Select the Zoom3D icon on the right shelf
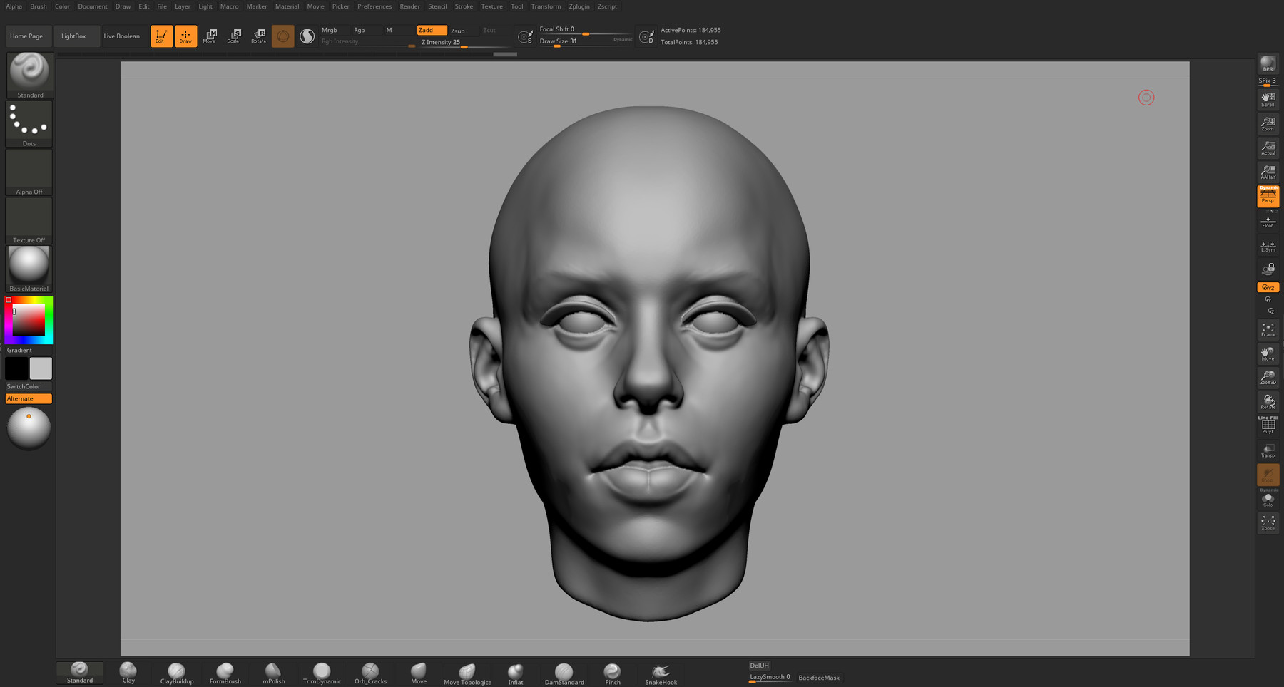The height and width of the screenshot is (687, 1284). (x=1268, y=378)
